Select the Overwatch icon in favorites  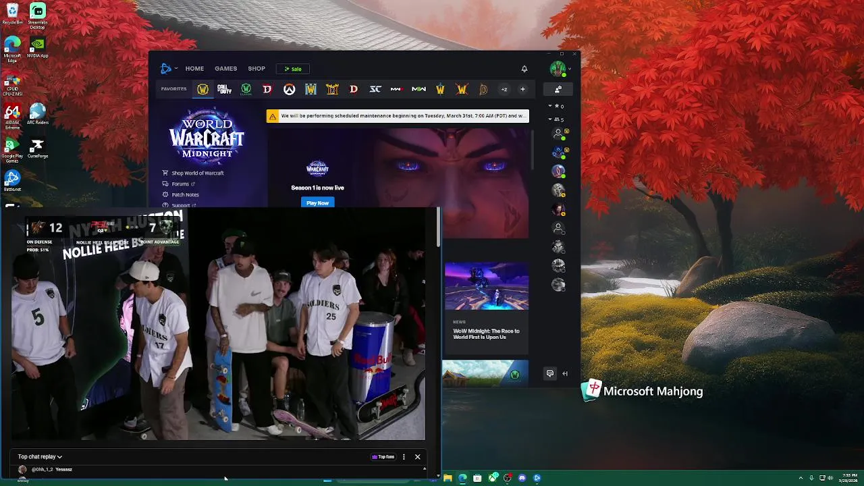click(289, 89)
